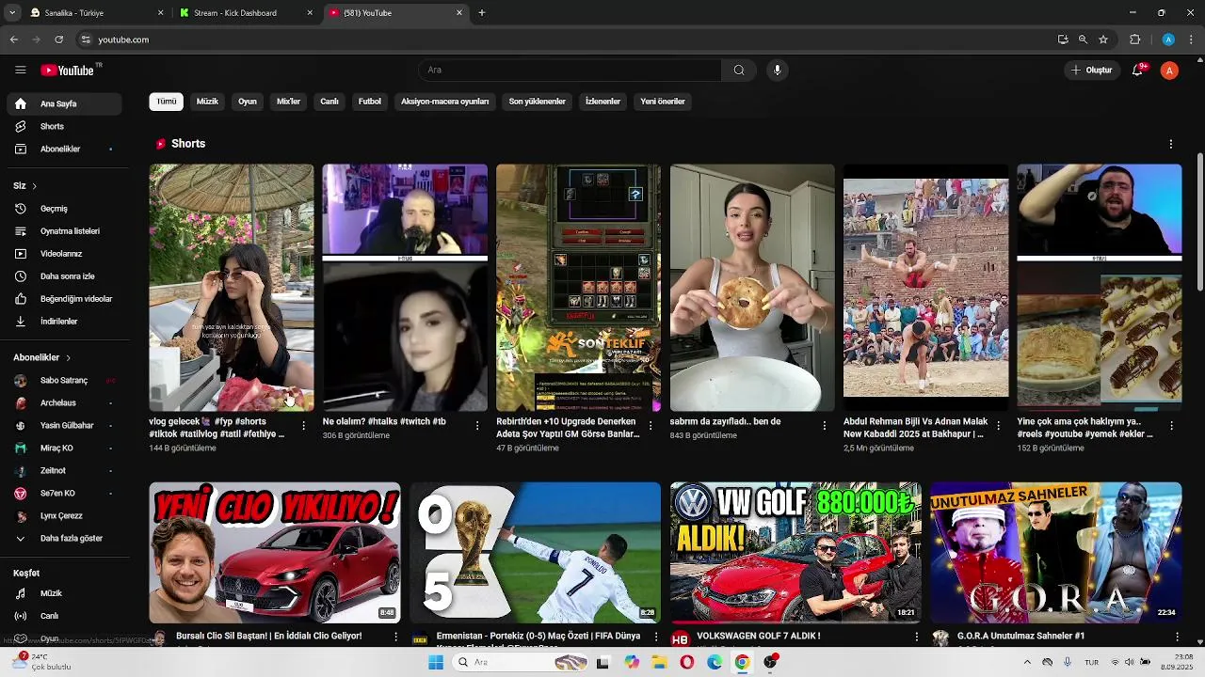Reload the page in Chrome
1205x677 pixels.
click(x=58, y=39)
